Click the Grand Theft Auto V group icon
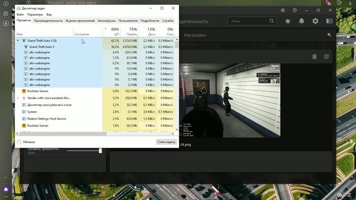This screenshot has height=200, width=356. click(x=23, y=41)
